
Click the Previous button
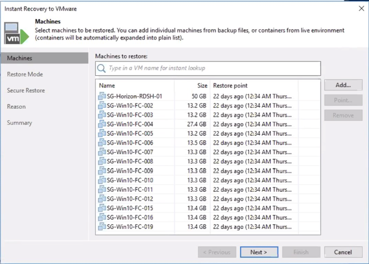click(x=217, y=252)
